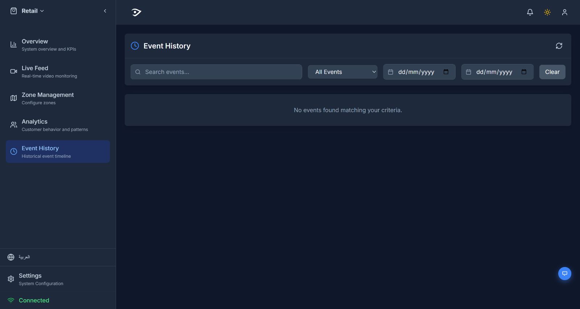The image size is (580, 309).
Task: Open the end date calendar picker
Action: pyautogui.click(x=524, y=72)
